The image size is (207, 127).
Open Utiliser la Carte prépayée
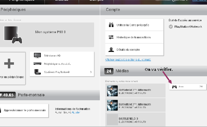point(134,25)
